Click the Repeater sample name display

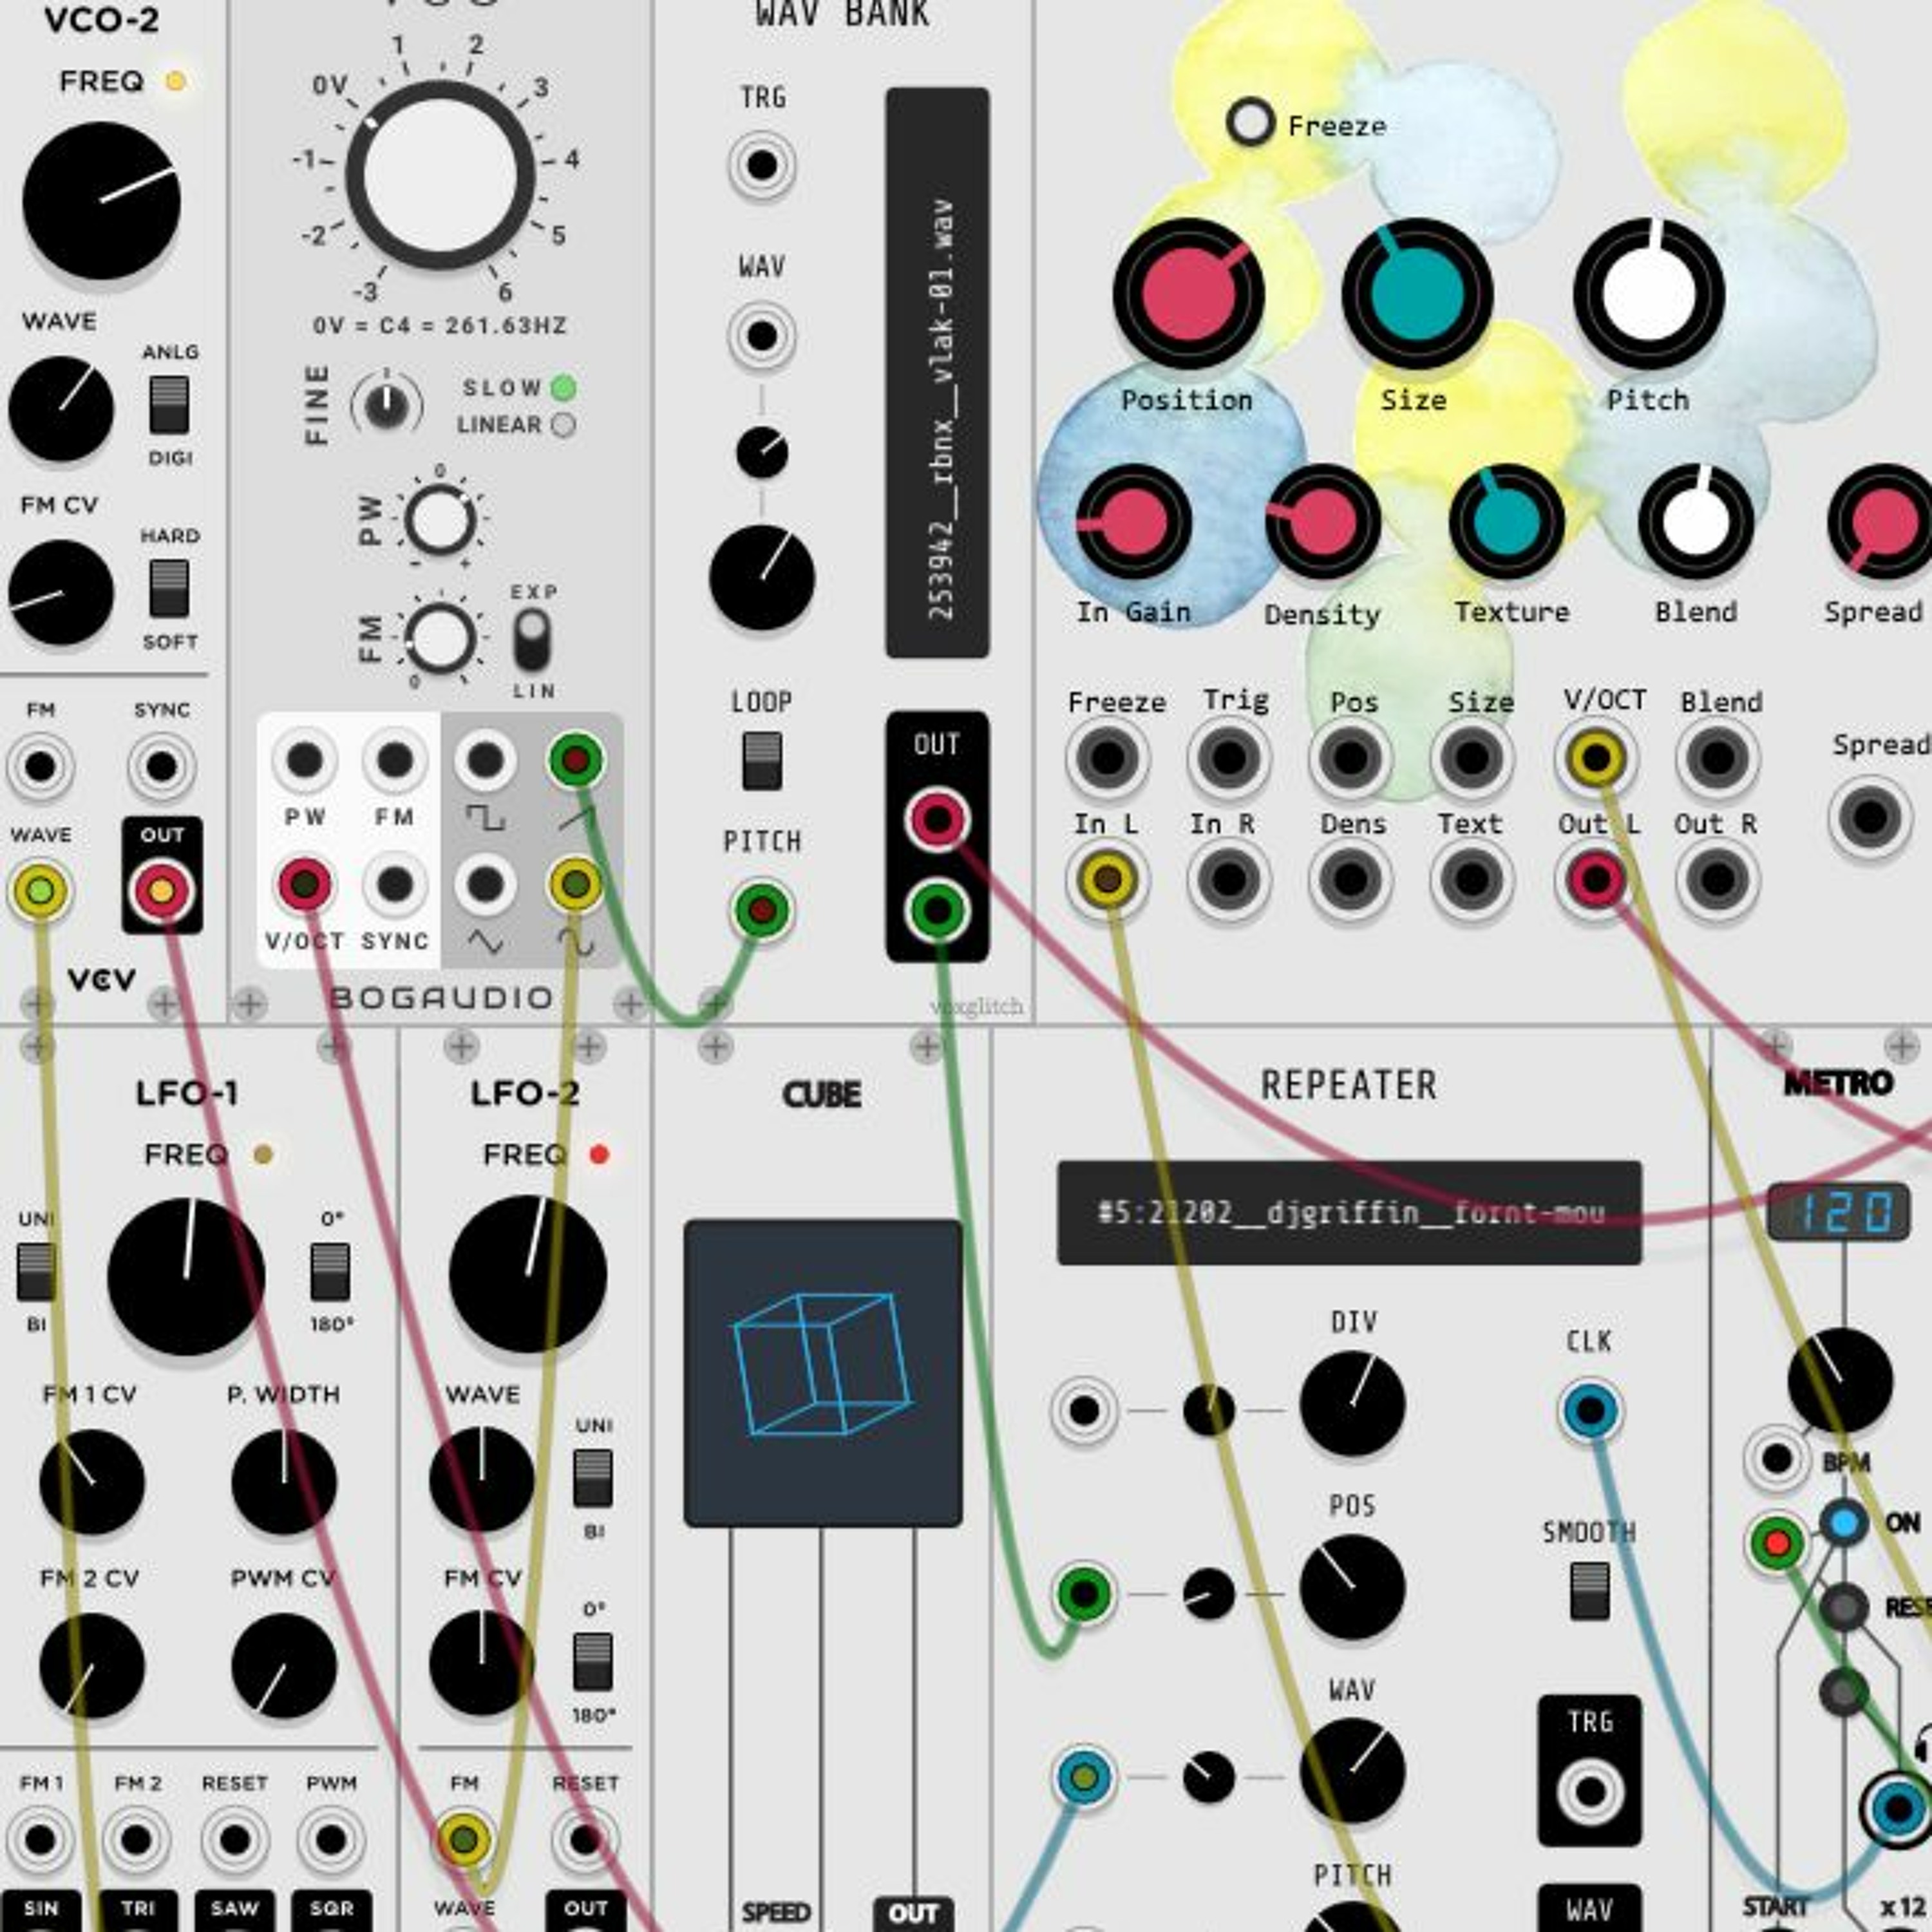pos(1349,1213)
